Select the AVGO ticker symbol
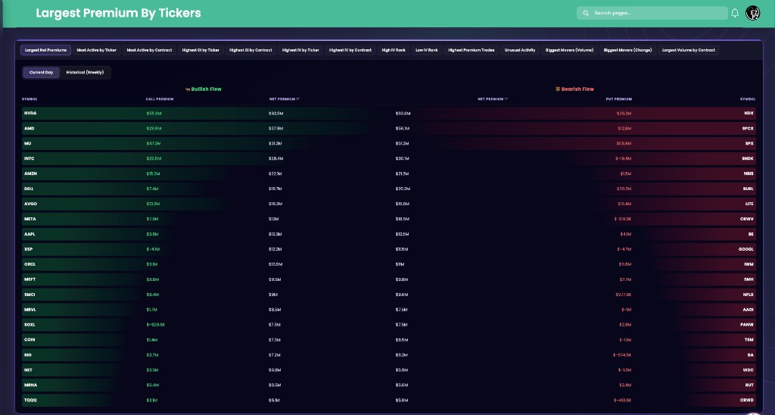 click(x=30, y=204)
